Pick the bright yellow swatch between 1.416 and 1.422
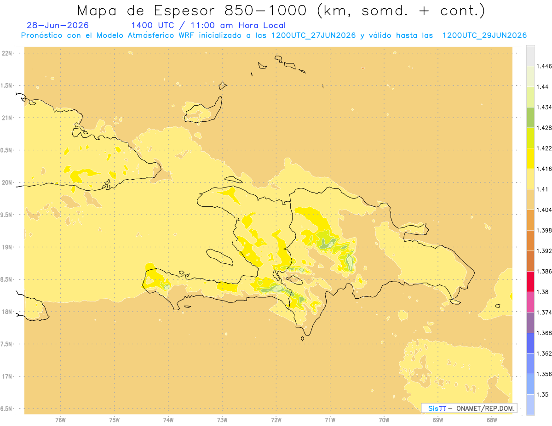Image resolution: width=552 pixels, height=426 pixels. (530, 158)
